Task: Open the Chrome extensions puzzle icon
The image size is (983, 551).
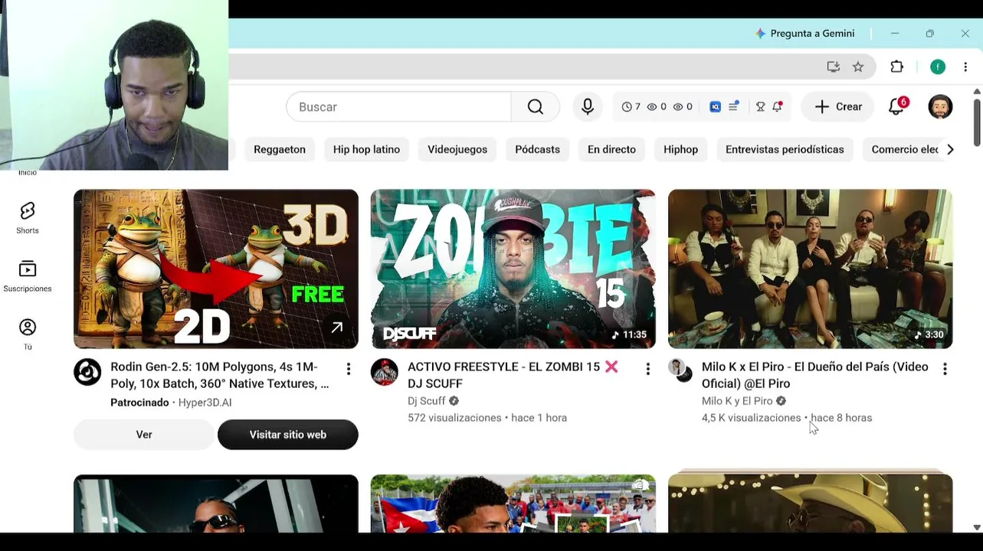Action: click(897, 67)
